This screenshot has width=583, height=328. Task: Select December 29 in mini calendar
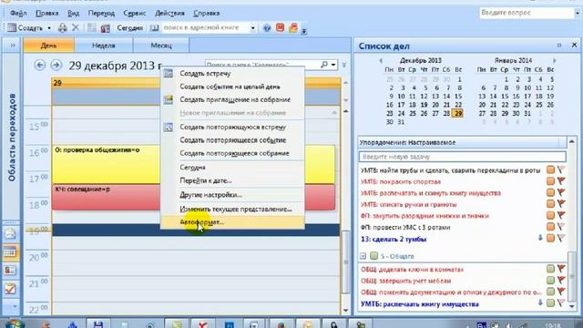[457, 113]
